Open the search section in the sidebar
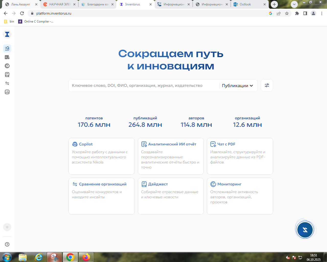 pos(7,48)
